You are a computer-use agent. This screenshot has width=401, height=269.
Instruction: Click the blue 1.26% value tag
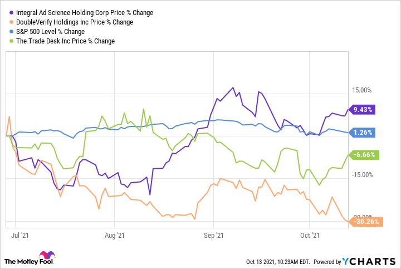point(363,133)
